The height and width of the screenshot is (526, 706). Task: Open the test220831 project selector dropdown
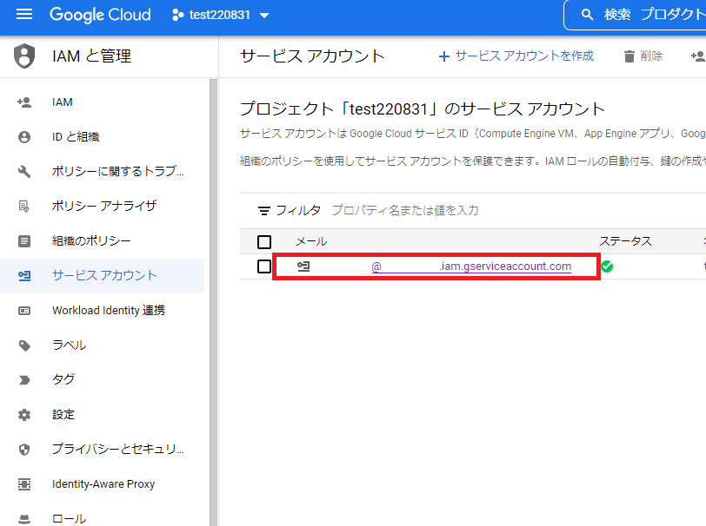point(221,16)
